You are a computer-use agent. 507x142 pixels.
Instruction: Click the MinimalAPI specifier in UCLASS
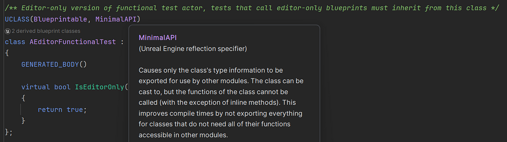116,19
